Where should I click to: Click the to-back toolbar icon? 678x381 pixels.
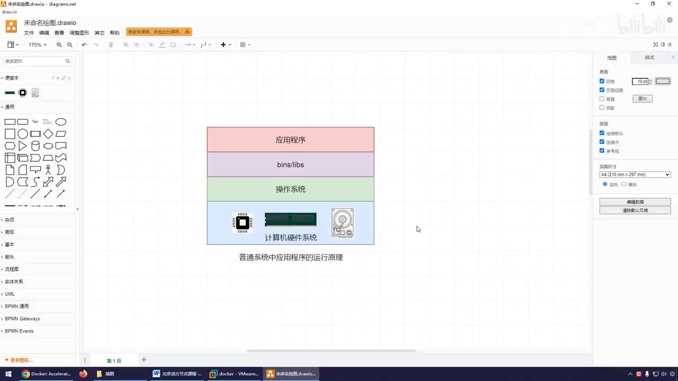(x=136, y=45)
